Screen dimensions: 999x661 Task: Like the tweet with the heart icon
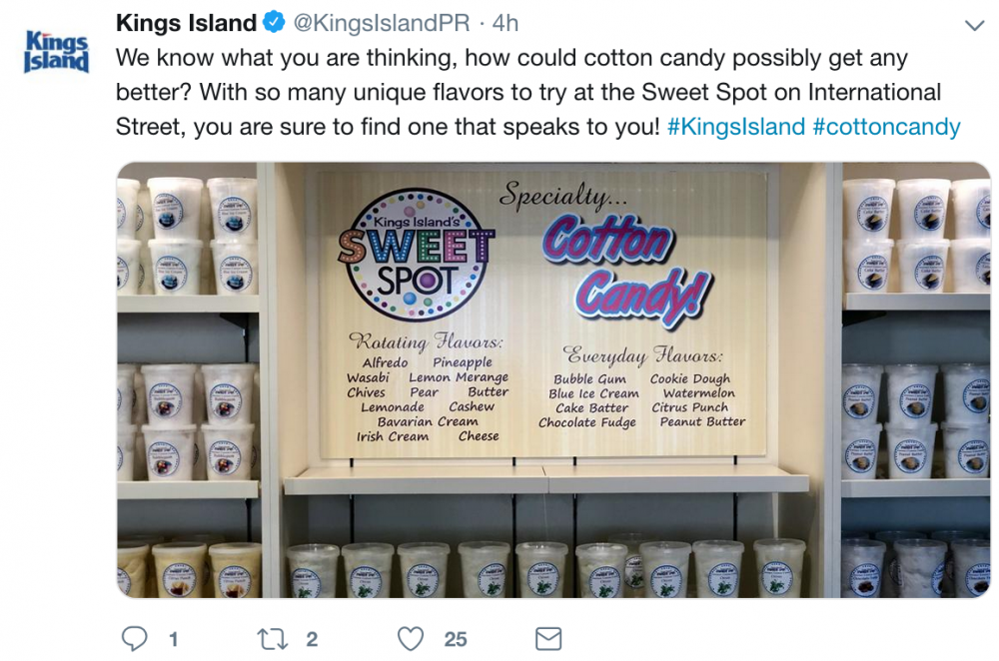pos(411,638)
